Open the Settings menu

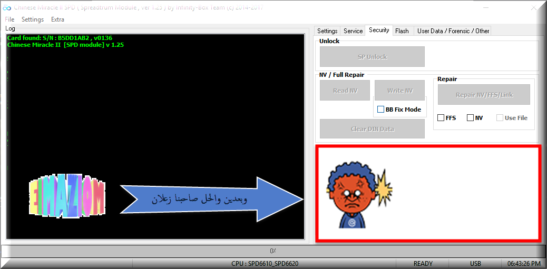pyautogui.click(x=33, y=19)
